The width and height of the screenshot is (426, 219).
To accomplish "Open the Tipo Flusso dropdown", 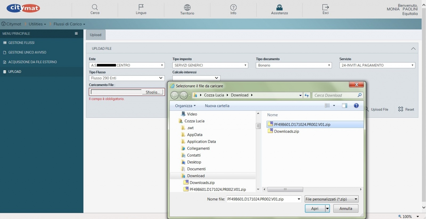I will pyautogui.click(x=127, y=78).
